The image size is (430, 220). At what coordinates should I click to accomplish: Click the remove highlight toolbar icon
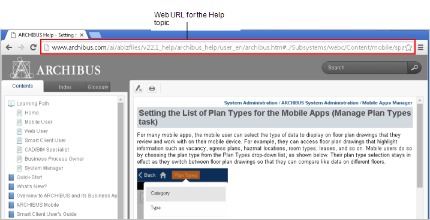pos(139,88)
